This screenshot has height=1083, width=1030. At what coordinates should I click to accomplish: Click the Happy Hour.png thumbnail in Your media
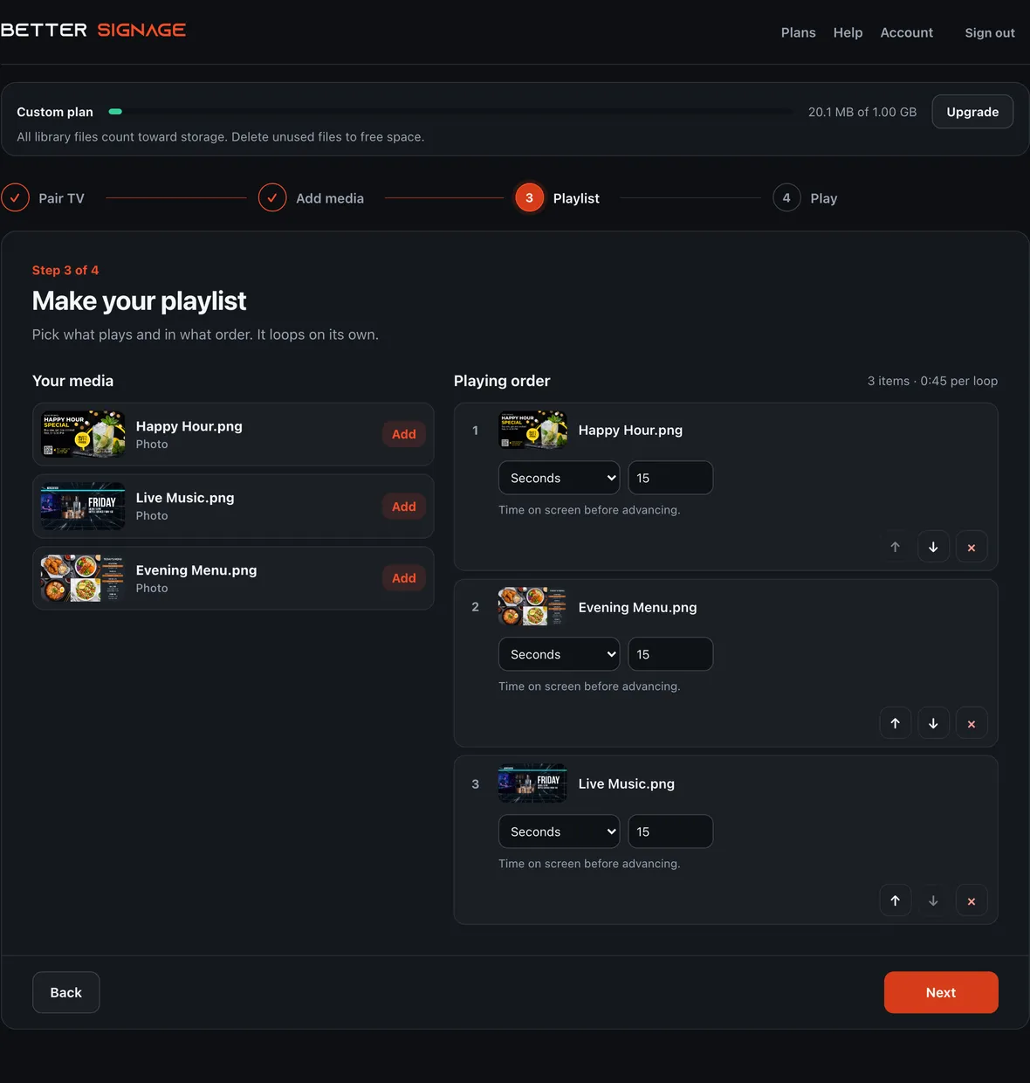point(83,434)
